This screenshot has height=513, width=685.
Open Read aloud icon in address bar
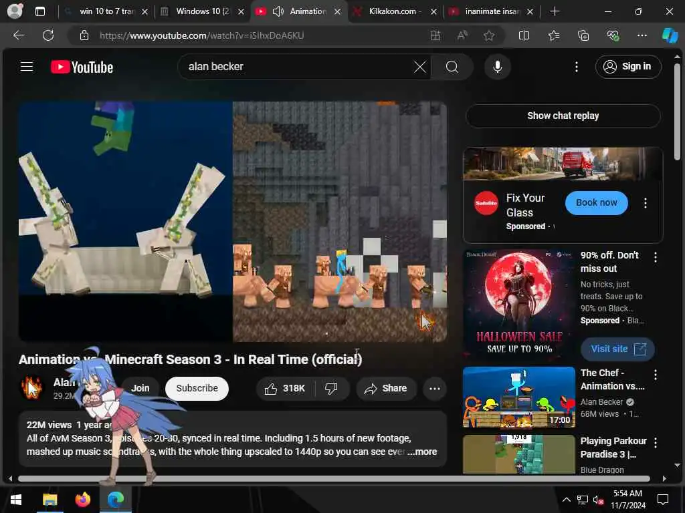point(462,35)
